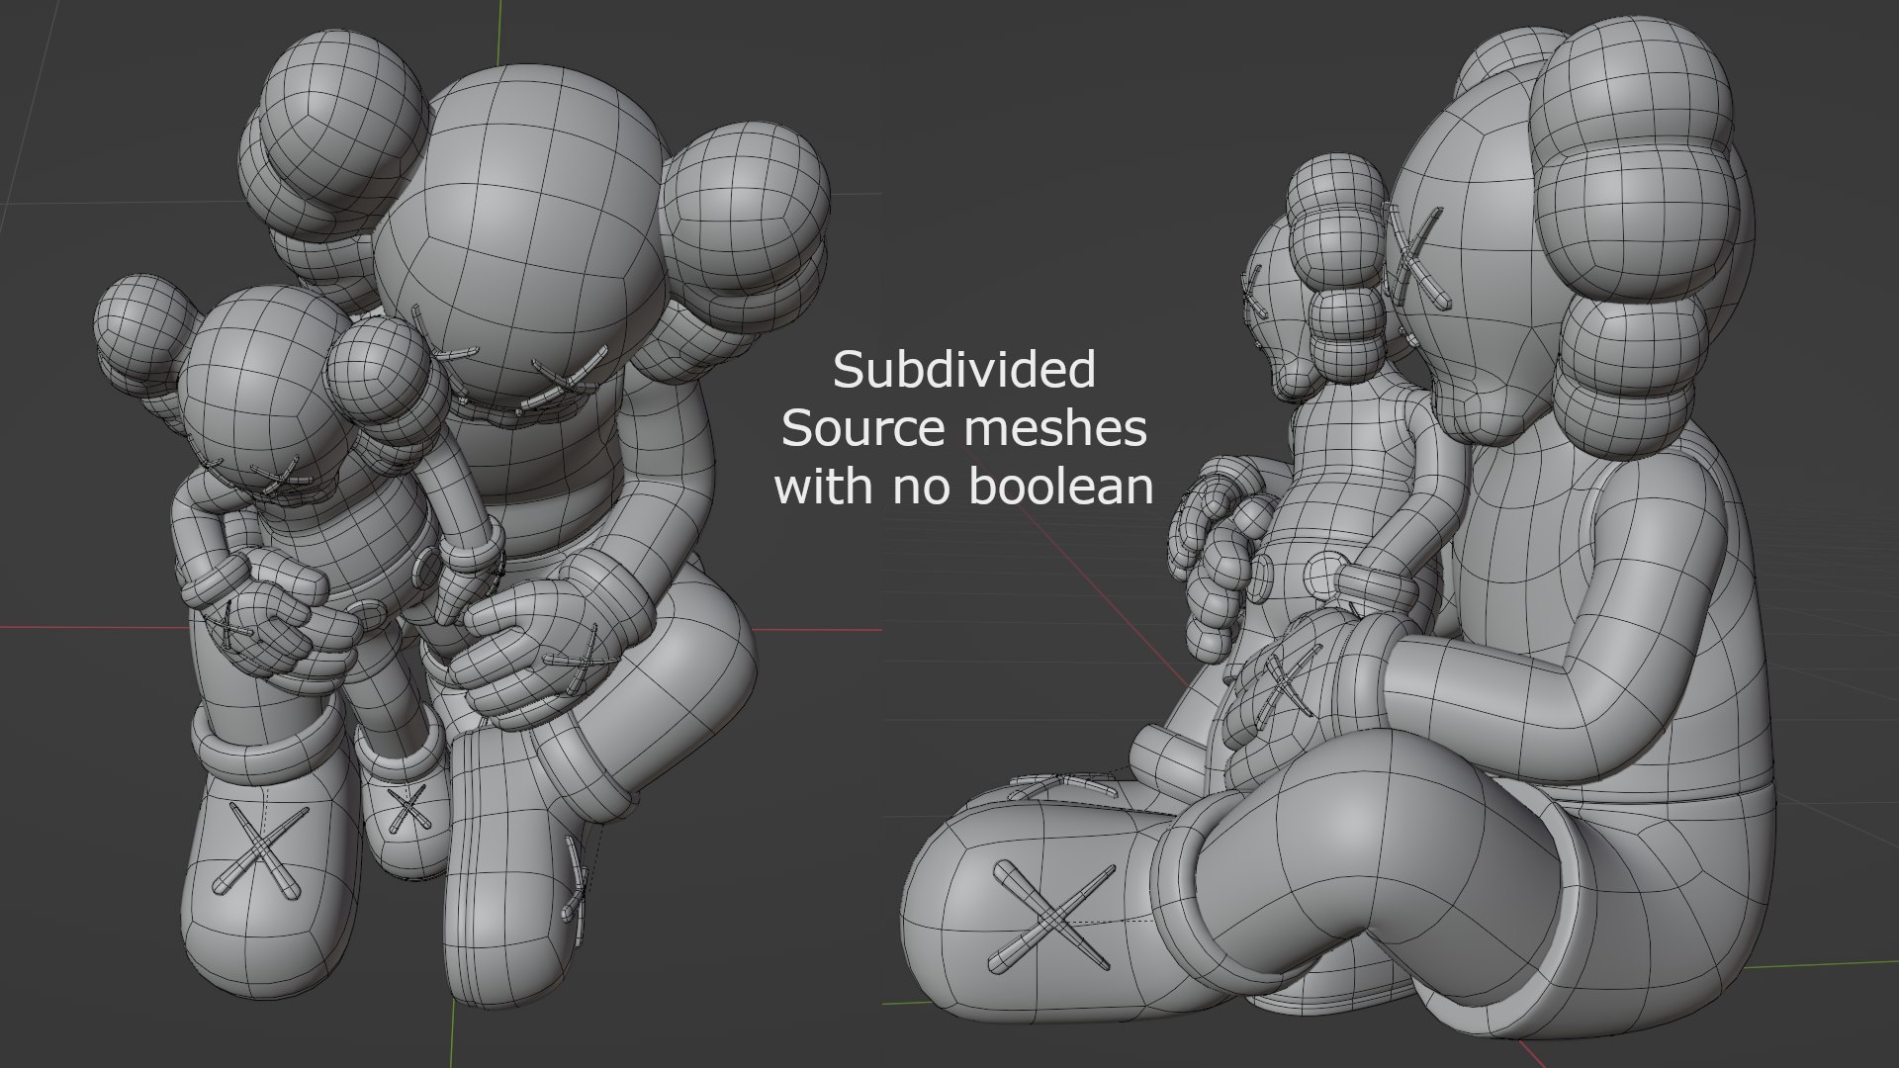Click the "Source meshes" caption line

click(964, 429)
